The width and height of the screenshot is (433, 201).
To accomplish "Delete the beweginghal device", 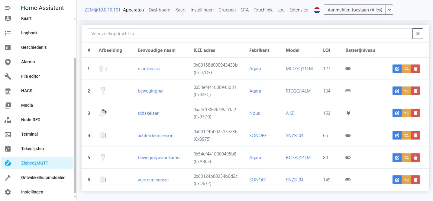I will pyautogui.click(x=415, y=91).
